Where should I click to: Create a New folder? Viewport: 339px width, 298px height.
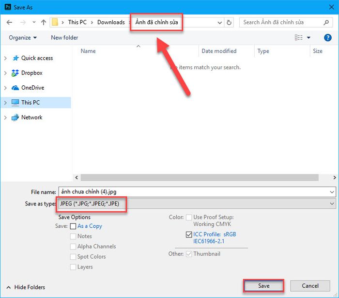(x=64, y=38)
